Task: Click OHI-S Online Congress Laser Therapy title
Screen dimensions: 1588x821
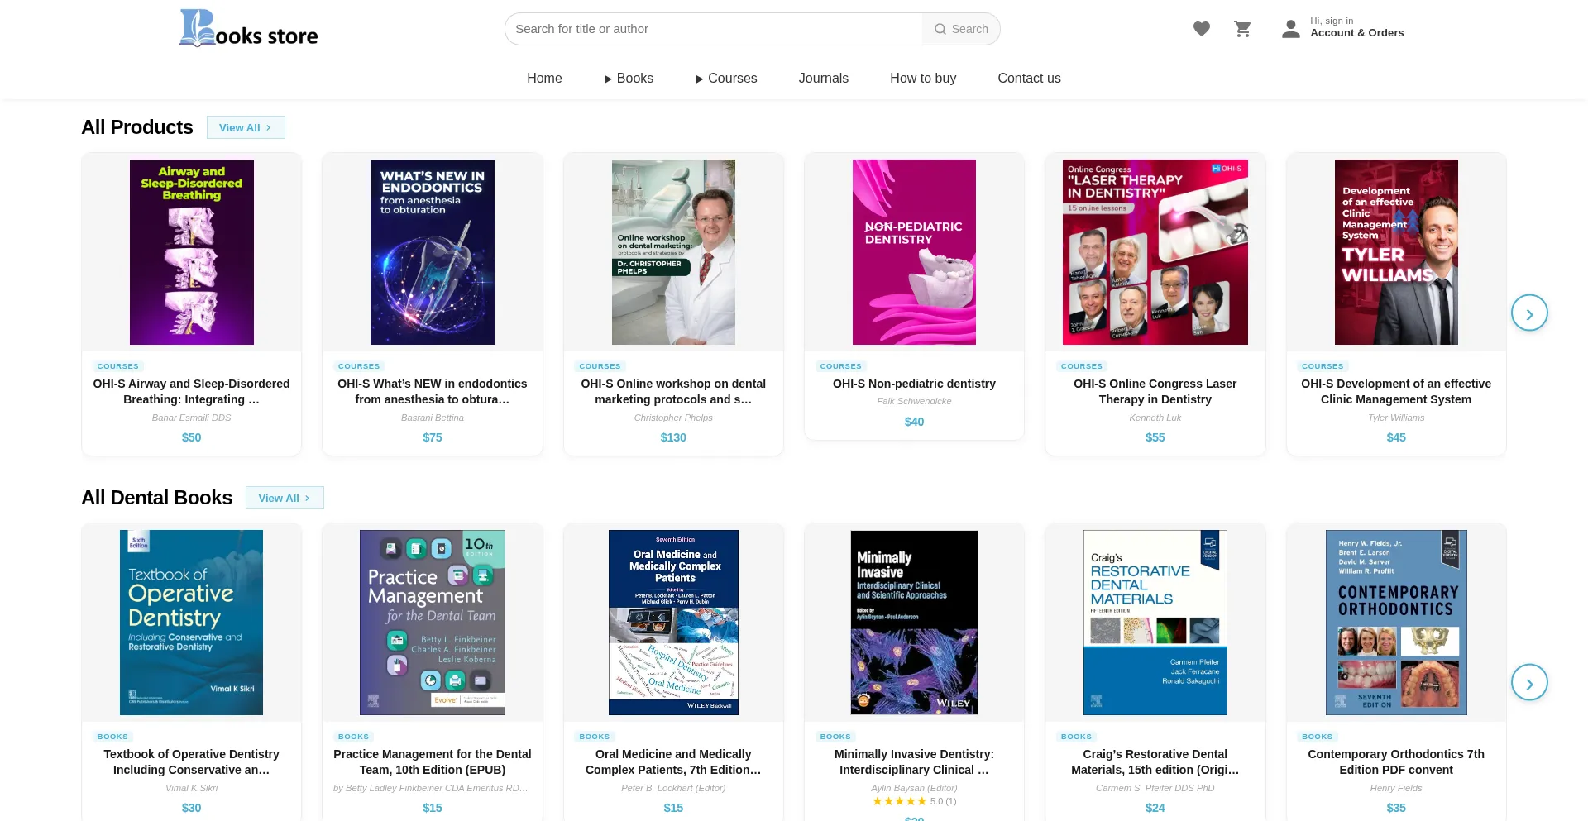Action: click(x=1155, y=391)
